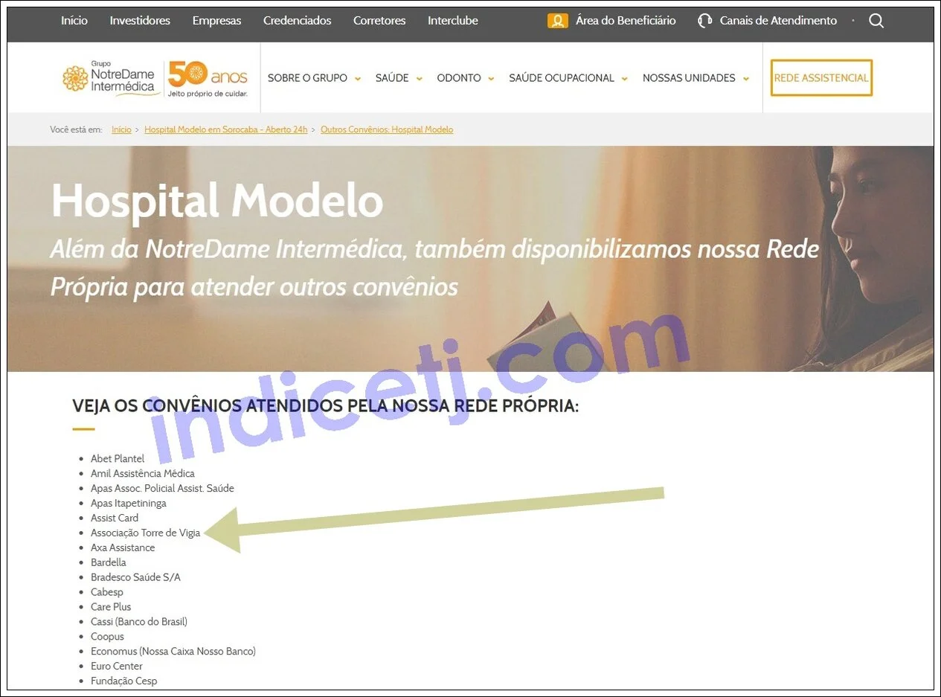Viewport: 941px width, 697px height.
Task: Go to Início in top bar
Action: click(x=74, y=21)
